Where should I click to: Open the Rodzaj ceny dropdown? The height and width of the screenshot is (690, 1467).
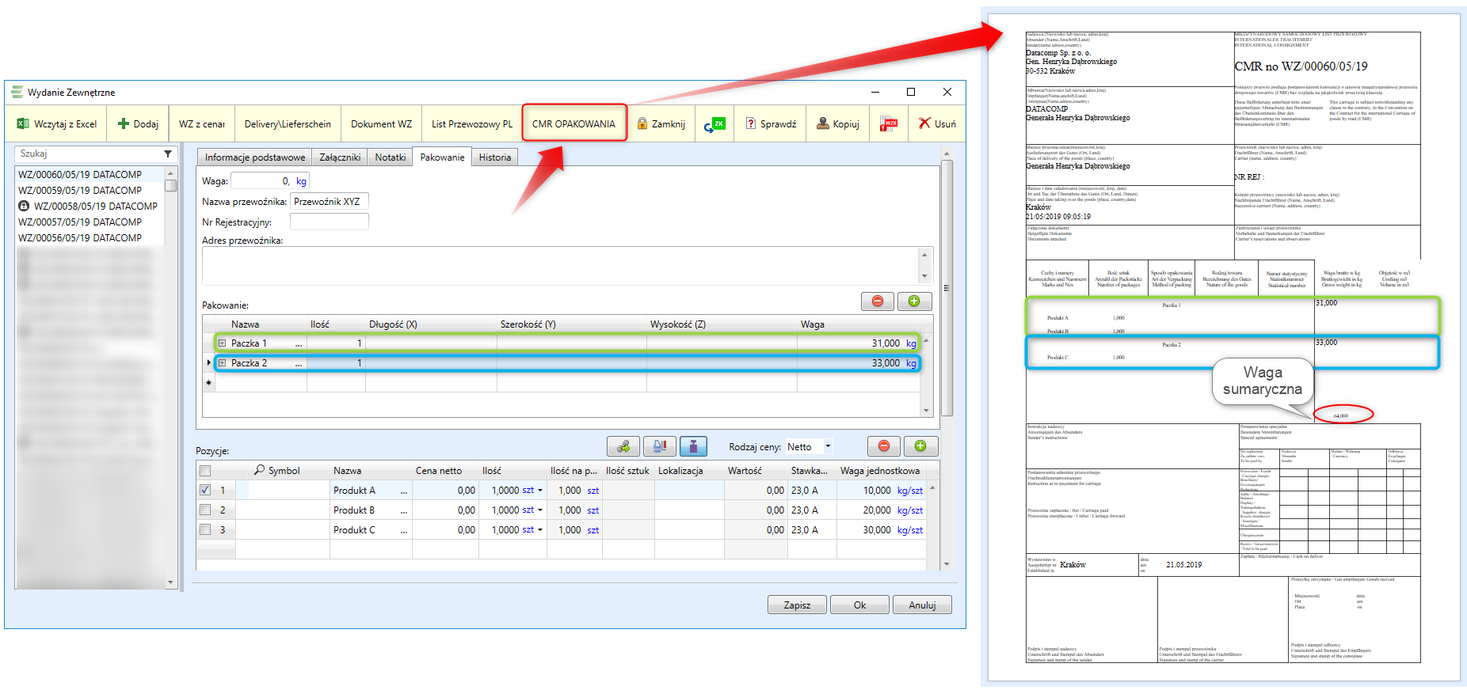(x=828, y=446)
